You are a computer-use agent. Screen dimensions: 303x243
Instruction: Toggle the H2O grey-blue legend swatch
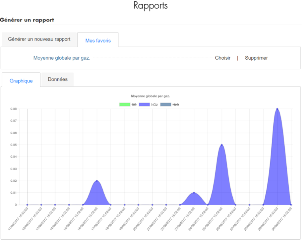pyautogui.click(x=166, y=105)
